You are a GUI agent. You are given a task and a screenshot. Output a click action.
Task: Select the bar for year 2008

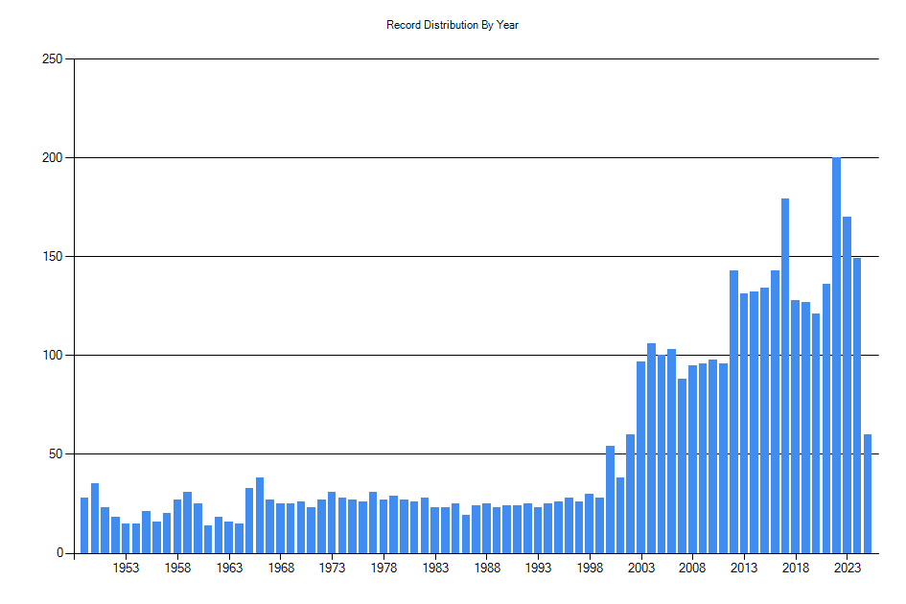click(x=692, y=459)
